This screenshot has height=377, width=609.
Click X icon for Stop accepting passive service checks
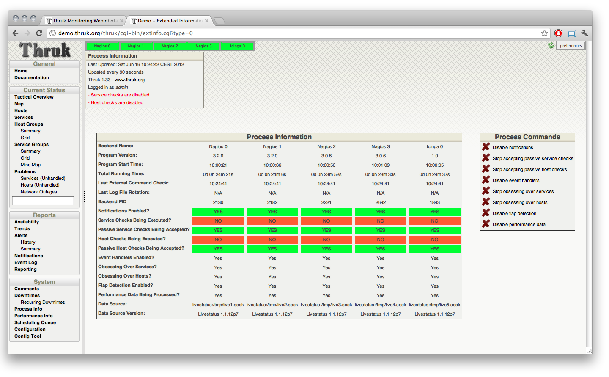pyautogui.click(x=486, y=158)
